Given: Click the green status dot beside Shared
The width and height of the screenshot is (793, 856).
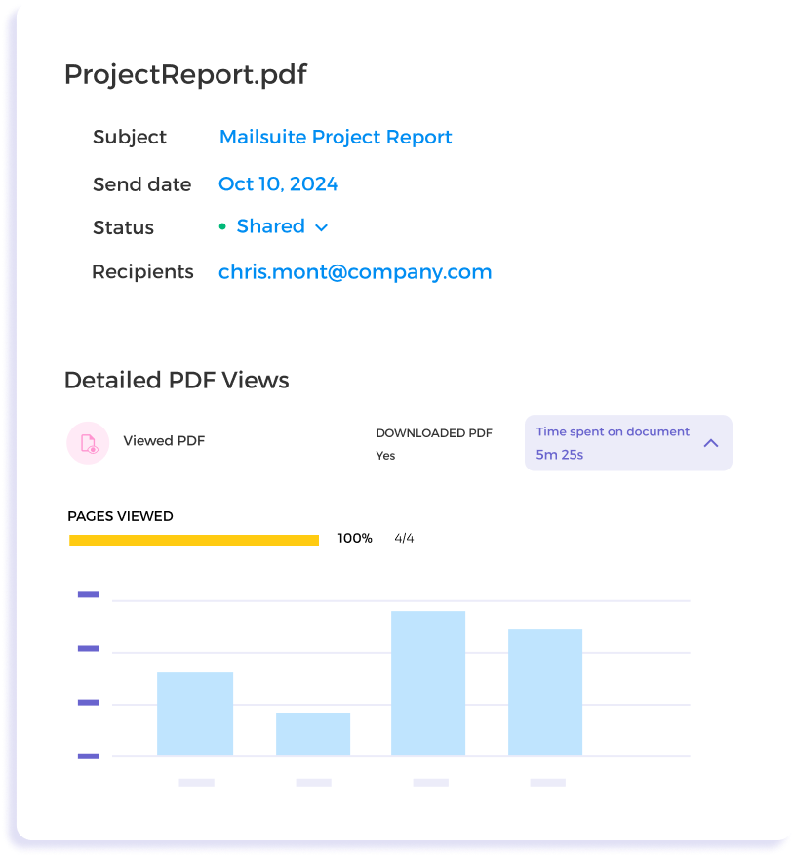Looking at the screenshot, I should point(222,226).
